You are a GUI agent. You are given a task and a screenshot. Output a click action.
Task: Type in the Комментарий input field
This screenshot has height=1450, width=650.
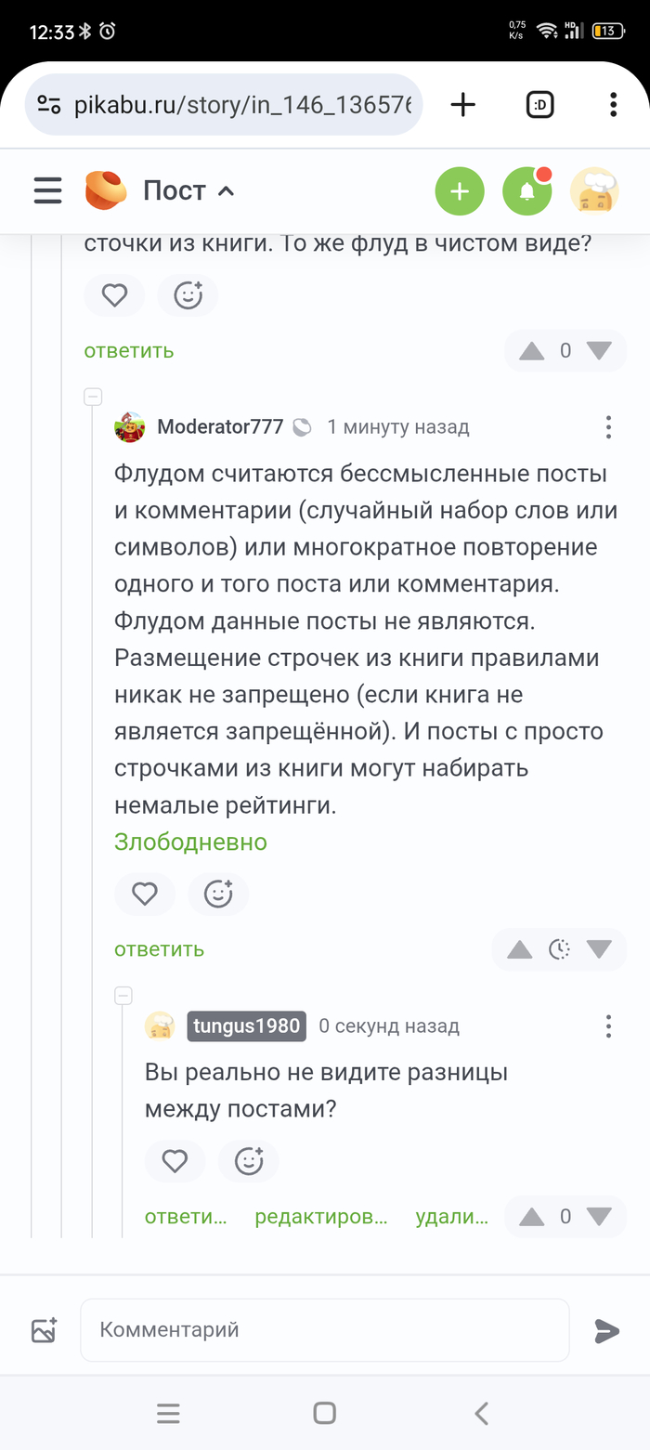tap(324, 1329)
